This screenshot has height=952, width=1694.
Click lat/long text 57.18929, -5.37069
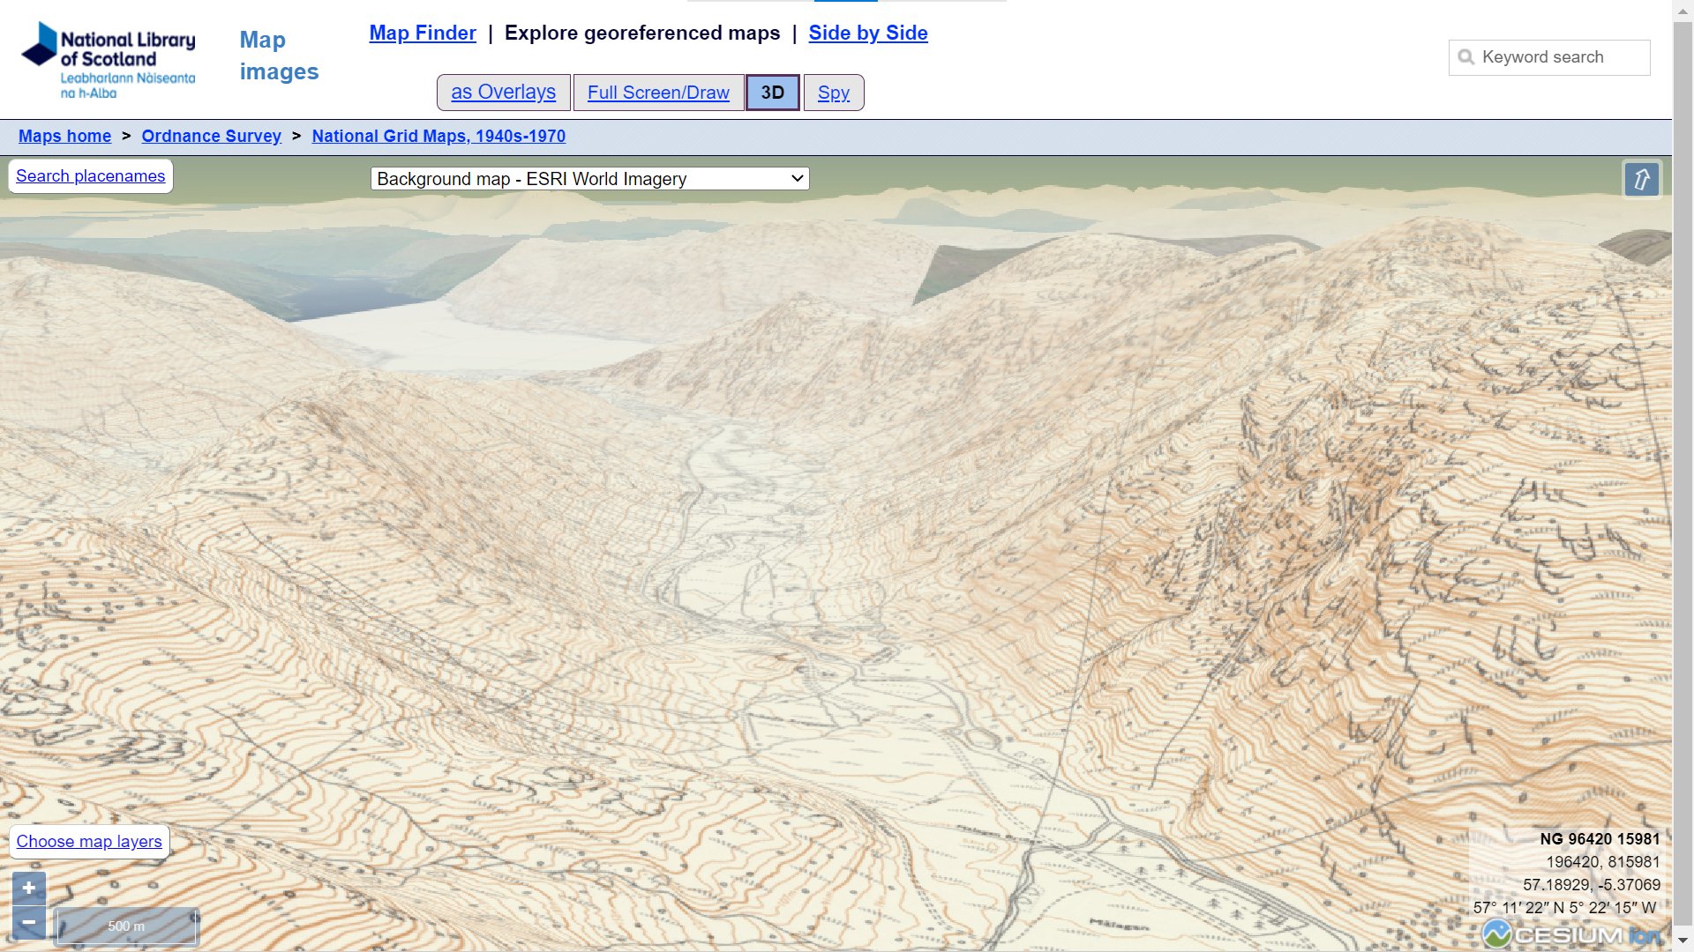click(x=1592, y=885)
